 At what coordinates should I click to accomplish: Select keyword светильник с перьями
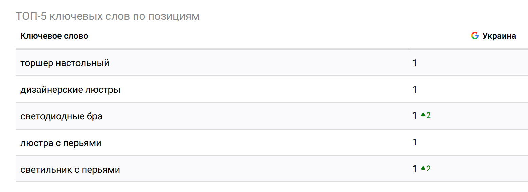70,170
